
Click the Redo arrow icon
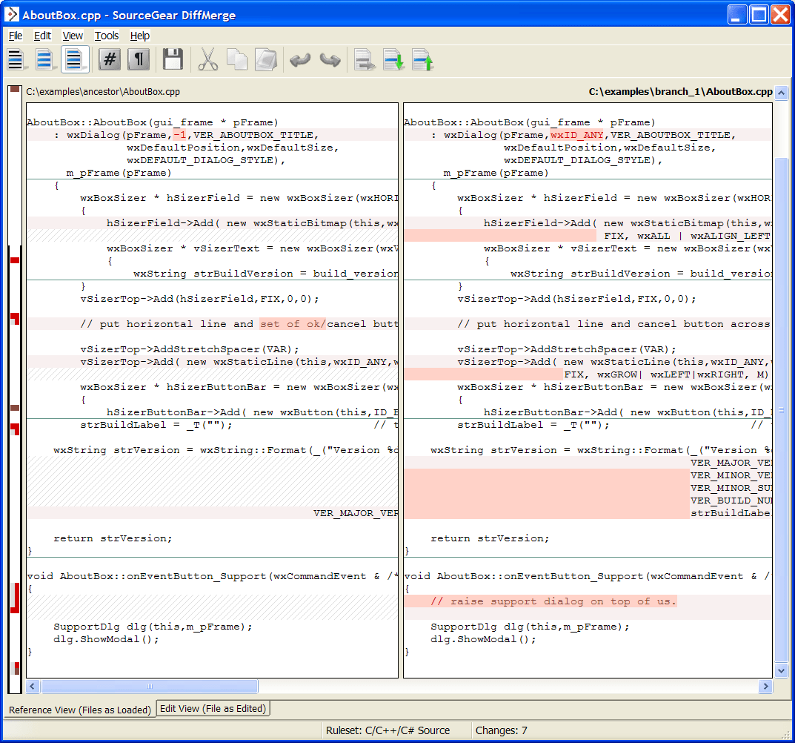coord(330,60)
